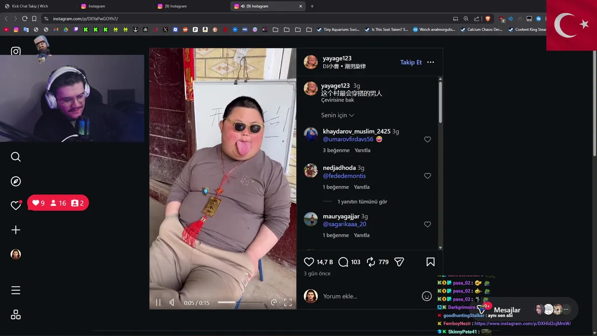Open the hamburger More menu in sidebar
Image resolution: width=597 pixels, height=336 pixels.
point(16,290)
